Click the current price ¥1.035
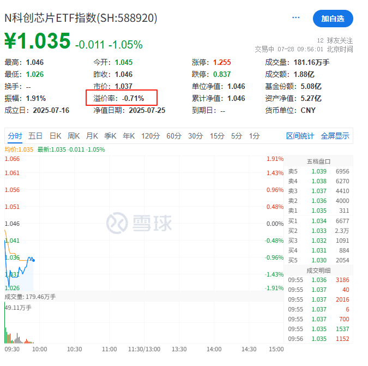368x366 pixels. coord(37,41)
